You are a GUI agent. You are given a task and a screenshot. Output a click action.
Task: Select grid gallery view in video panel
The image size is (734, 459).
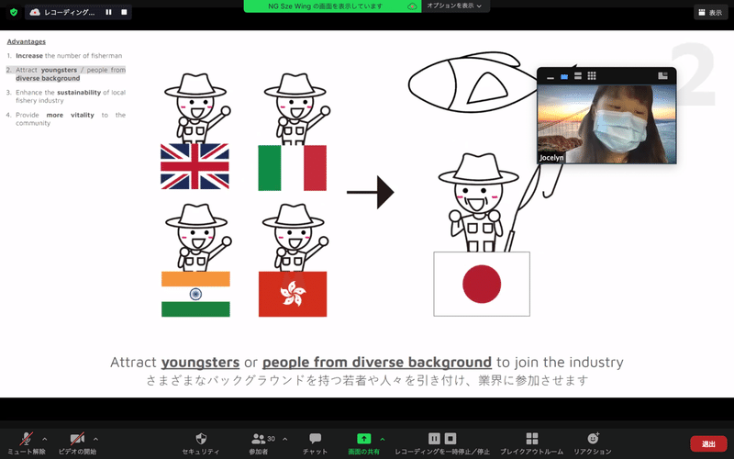[592, 76]
